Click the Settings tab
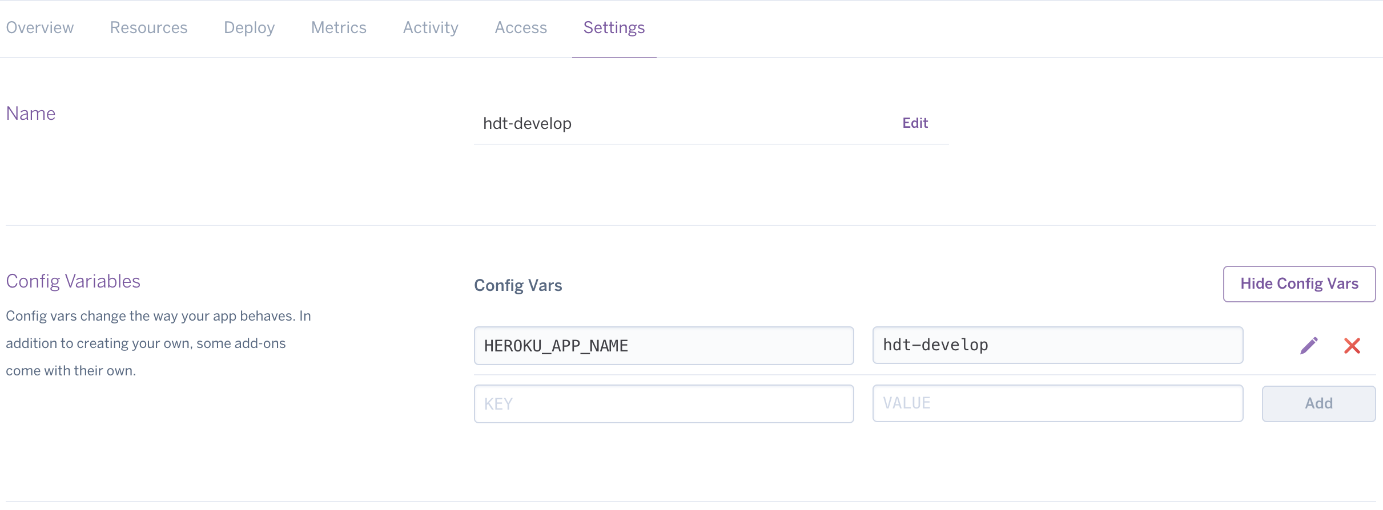 (x=614, y=28)
